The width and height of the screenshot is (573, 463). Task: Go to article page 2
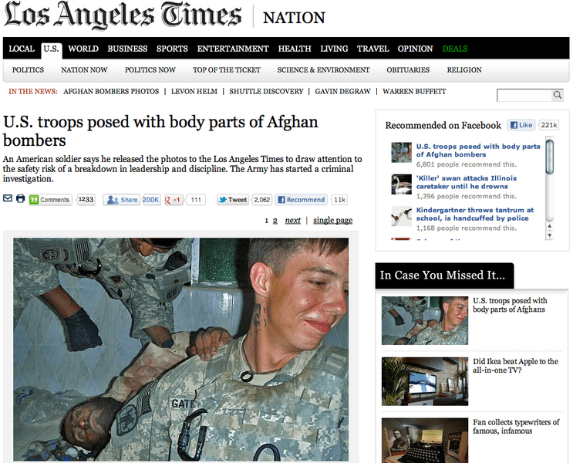point(275,221)
